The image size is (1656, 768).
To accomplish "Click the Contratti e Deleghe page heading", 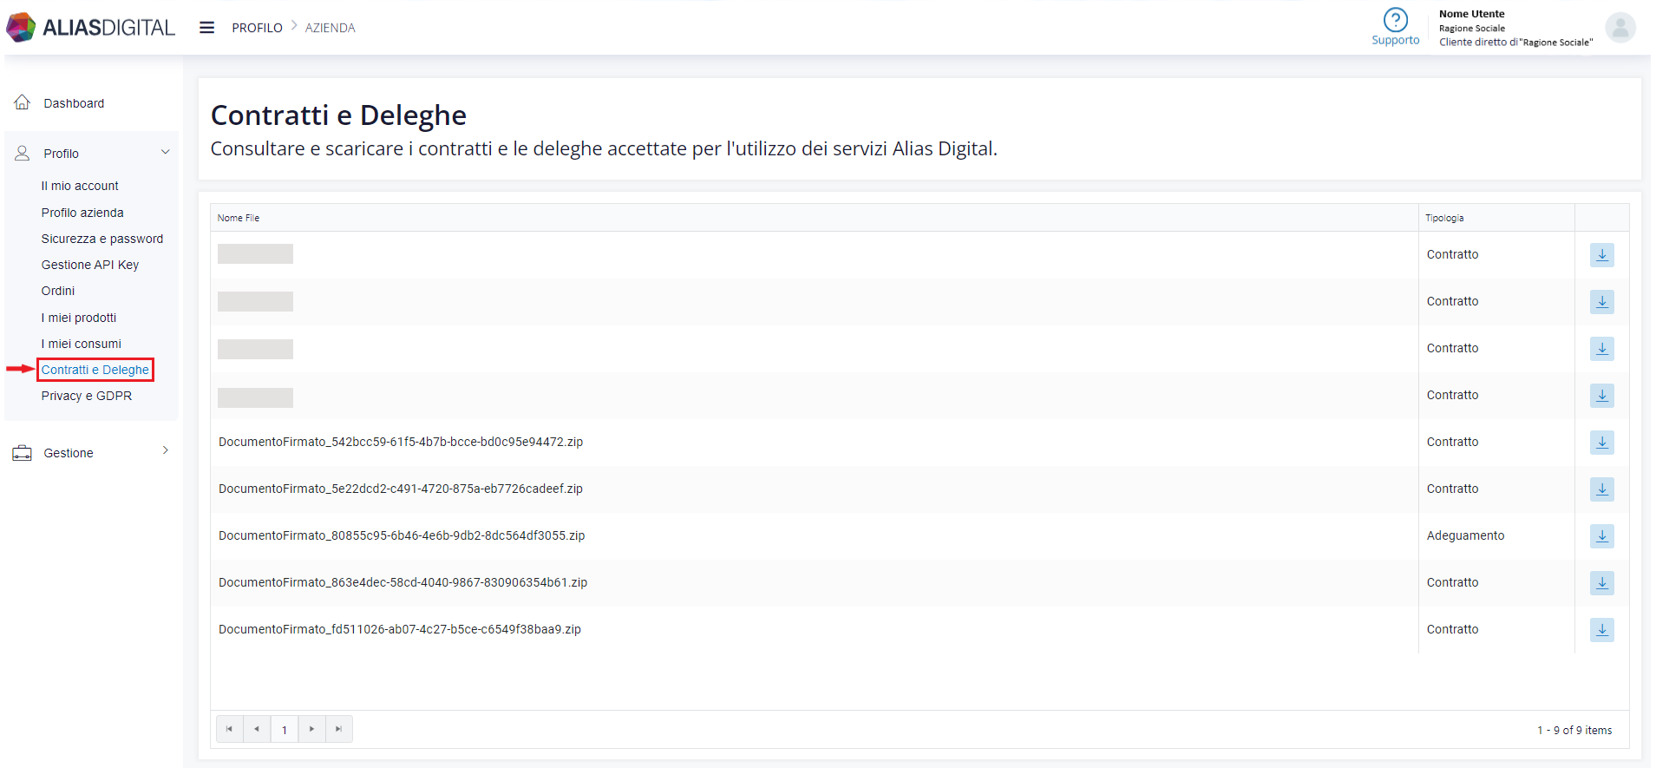I will point(338,115).
